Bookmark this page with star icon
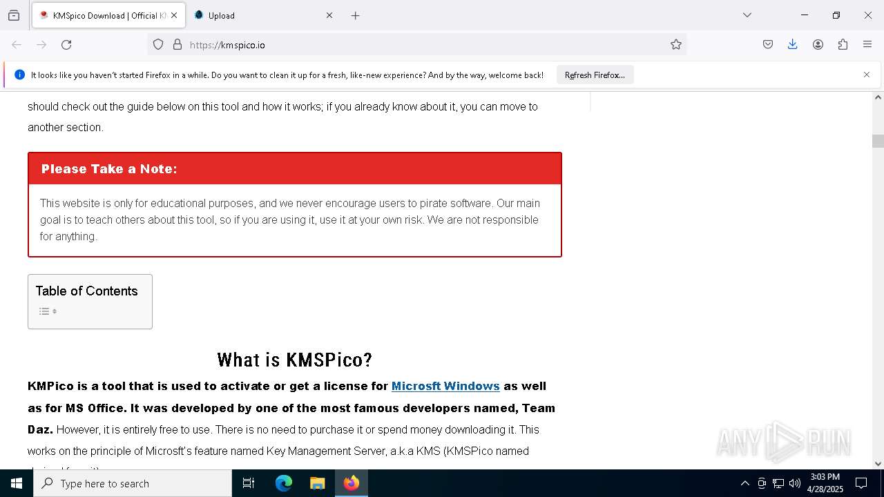Image resolution: width=884 pixels, height=497 pixels. point(676,44)
